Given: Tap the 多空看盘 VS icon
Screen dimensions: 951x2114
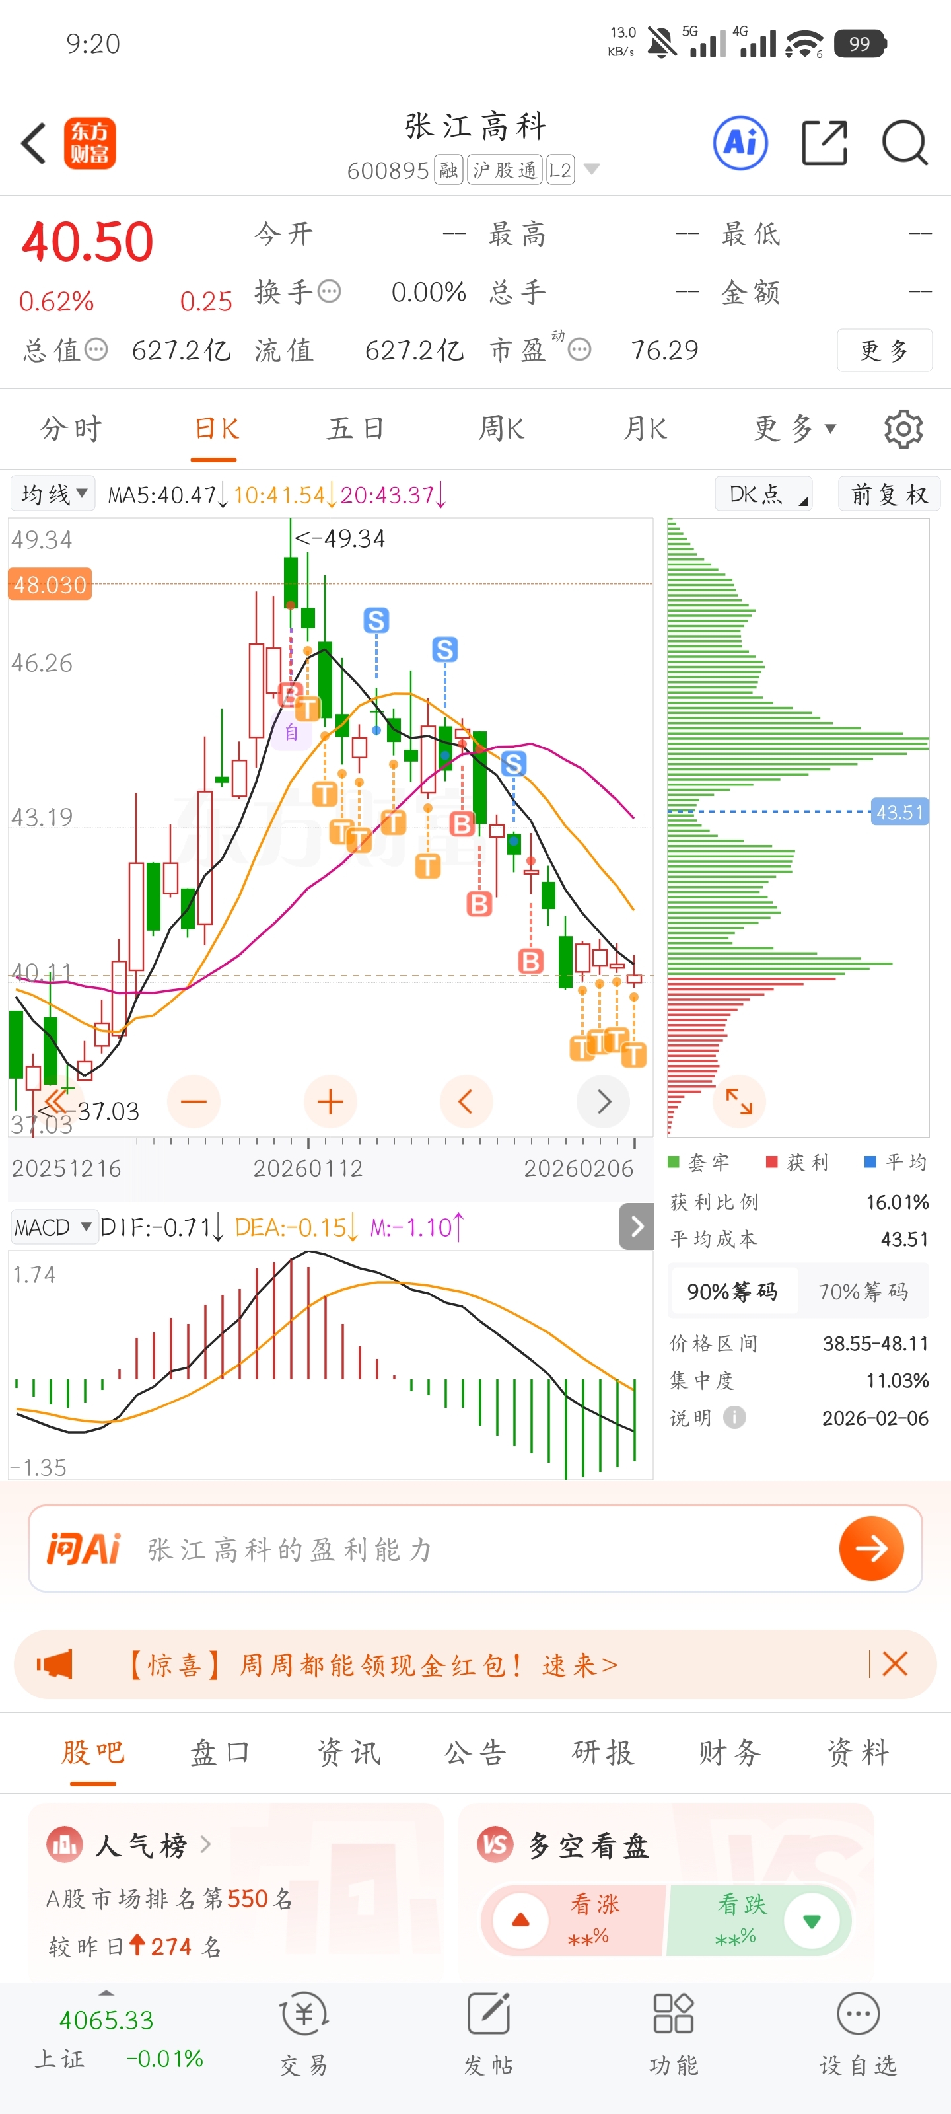Looking at the screenshot, I should (495, 1845).
